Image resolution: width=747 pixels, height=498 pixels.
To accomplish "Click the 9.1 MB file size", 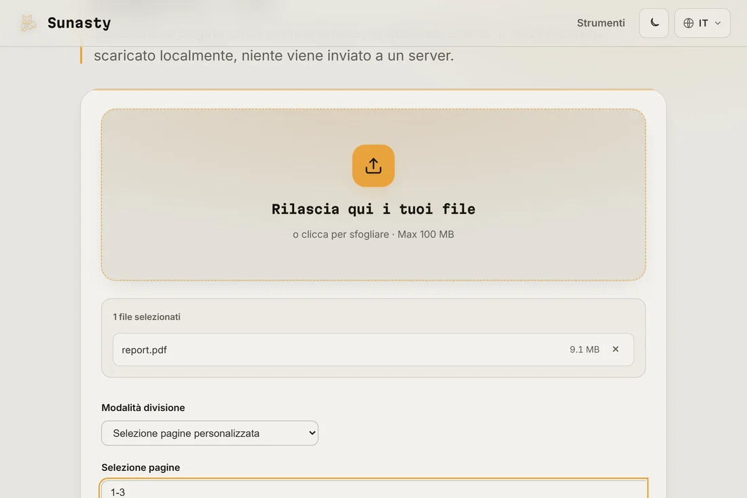I will 585,350.
